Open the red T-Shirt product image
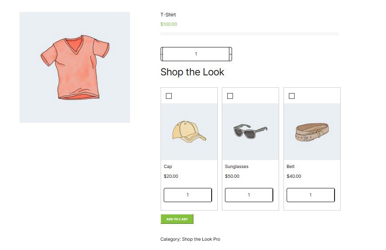The image size is (386, 250). click(75, 67)
